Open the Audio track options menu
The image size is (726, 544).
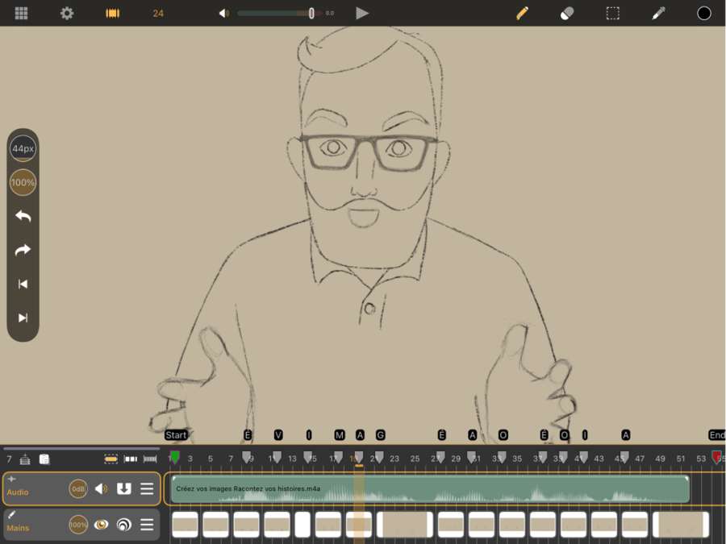click(x=147, y=488)
